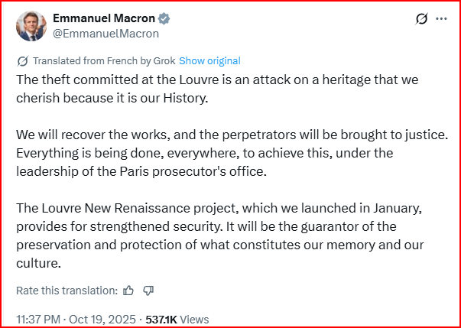Click the Grok icon before "Translated from French"

pyautogui.click(x=23, y=61)
